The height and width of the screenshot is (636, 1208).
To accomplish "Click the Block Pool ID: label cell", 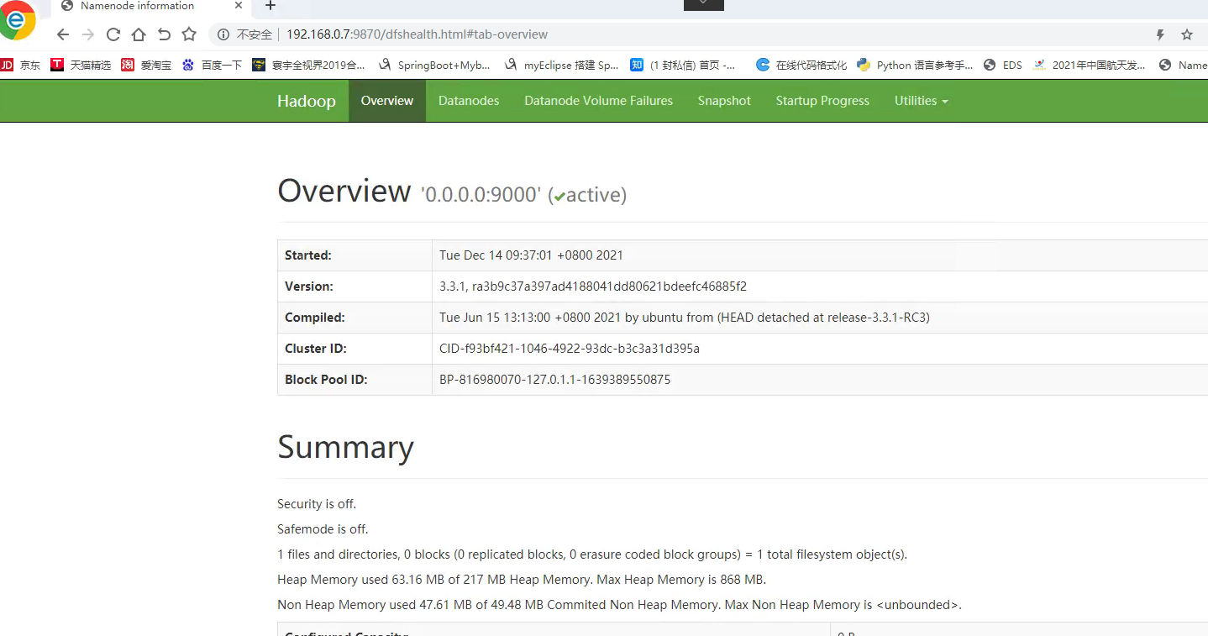I will 355,380.
